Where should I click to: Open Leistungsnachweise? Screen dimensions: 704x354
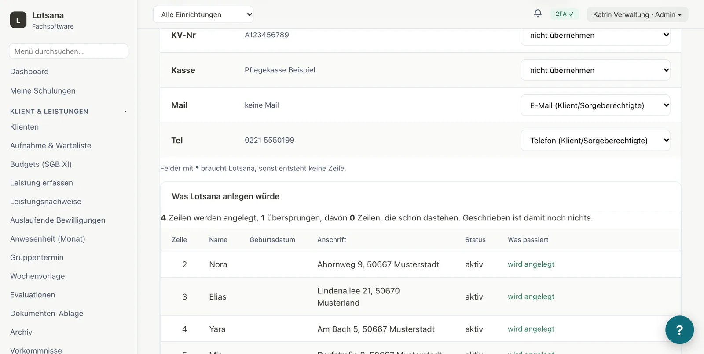coord(46,202)
